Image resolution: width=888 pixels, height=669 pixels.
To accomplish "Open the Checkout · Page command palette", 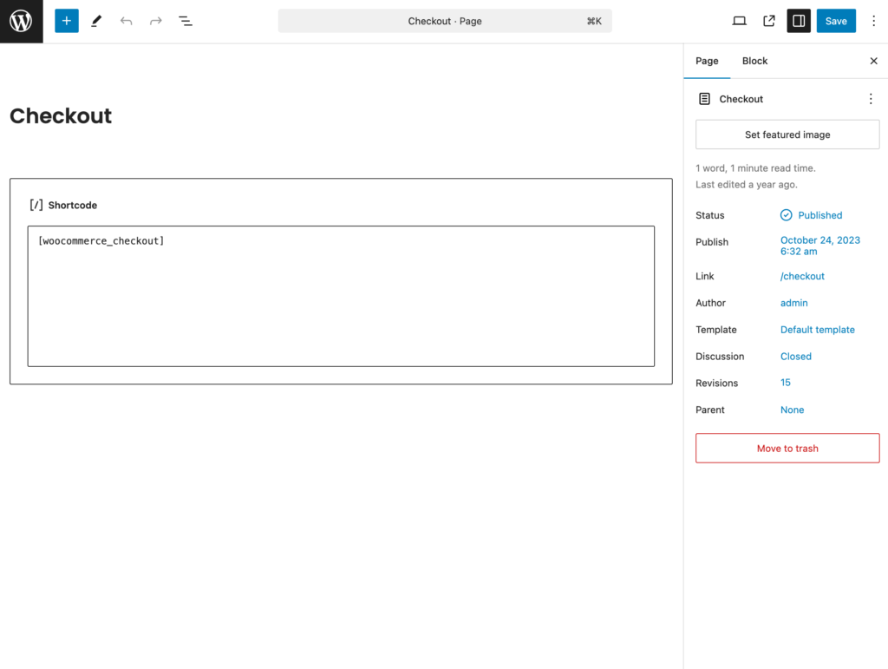I will [x=445, y=21].
